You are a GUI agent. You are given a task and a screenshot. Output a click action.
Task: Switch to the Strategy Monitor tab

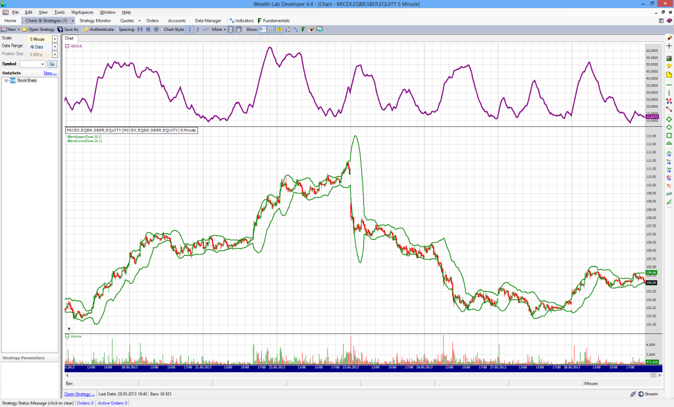coord(95,20)
